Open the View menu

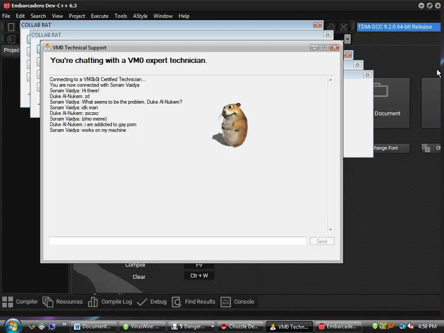[x=57, y=16]
